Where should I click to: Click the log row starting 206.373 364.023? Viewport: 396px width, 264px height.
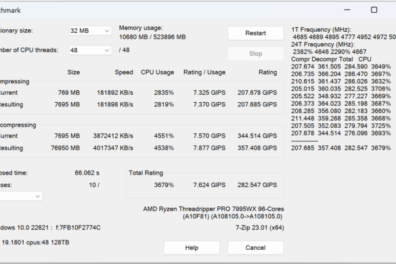tap(341, 104)
